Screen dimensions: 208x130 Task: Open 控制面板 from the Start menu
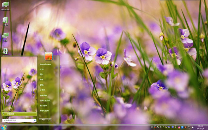pos(43,95)
